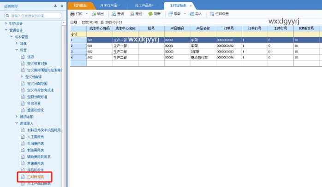Open 选项 under 设置
The image size is (322, 187).
(30, 57)
